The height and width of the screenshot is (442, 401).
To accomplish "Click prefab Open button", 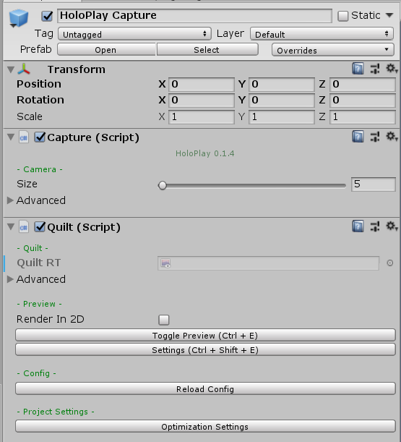I will coord(106,50).
